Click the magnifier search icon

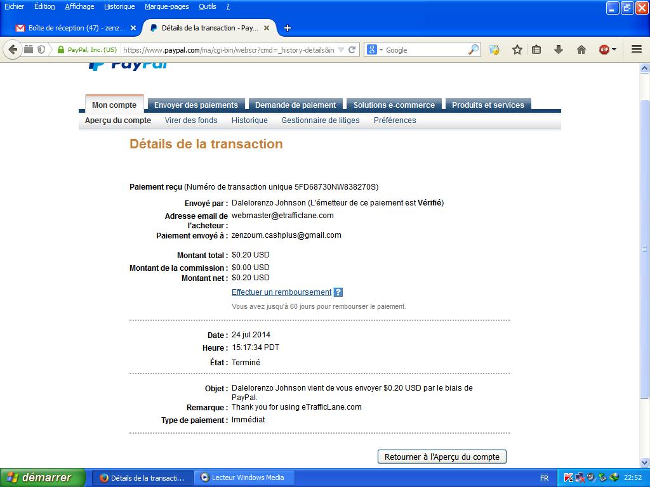(473, 49)
